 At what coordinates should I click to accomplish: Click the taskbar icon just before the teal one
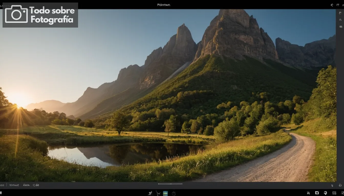click(x=158, y=193)
